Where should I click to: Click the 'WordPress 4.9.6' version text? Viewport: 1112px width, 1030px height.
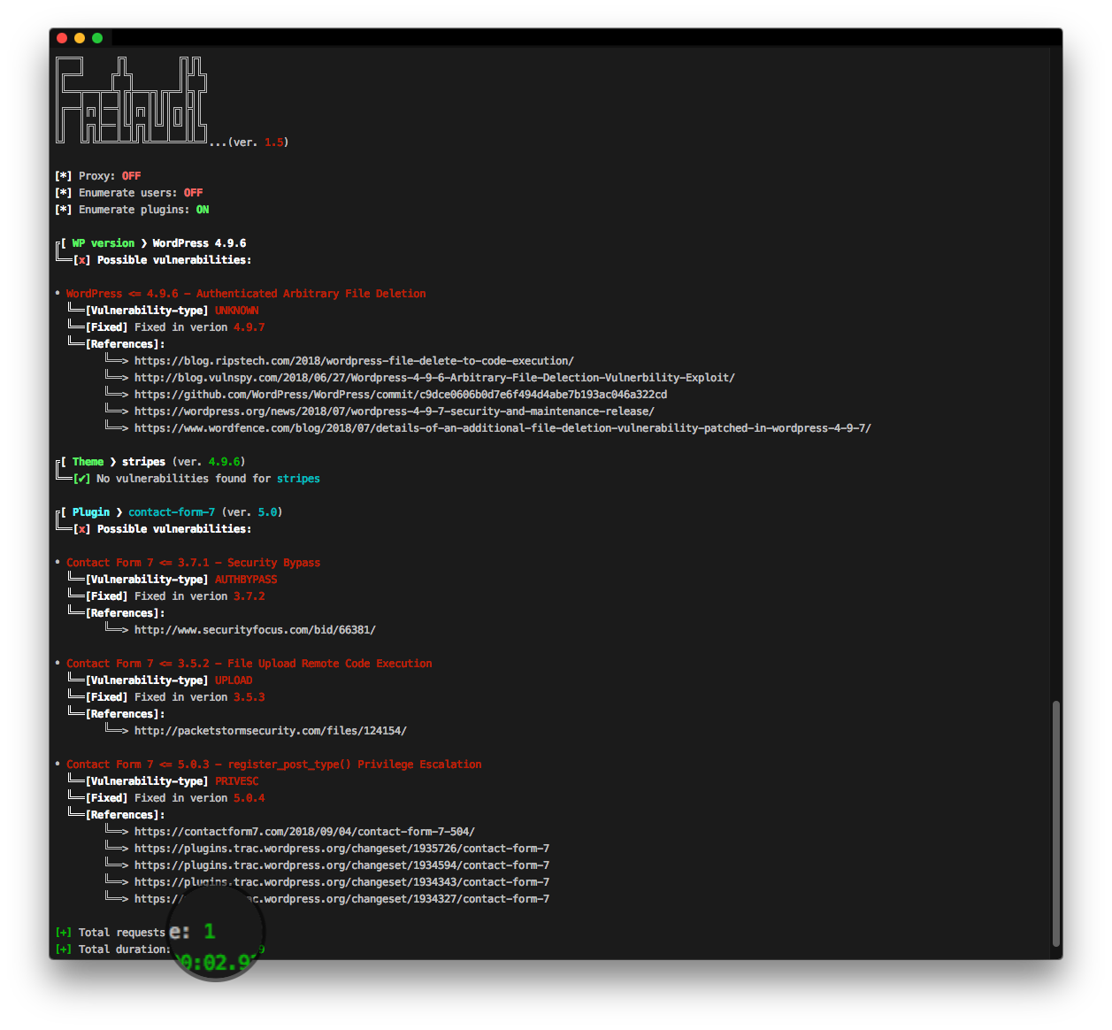coord(199,243)
